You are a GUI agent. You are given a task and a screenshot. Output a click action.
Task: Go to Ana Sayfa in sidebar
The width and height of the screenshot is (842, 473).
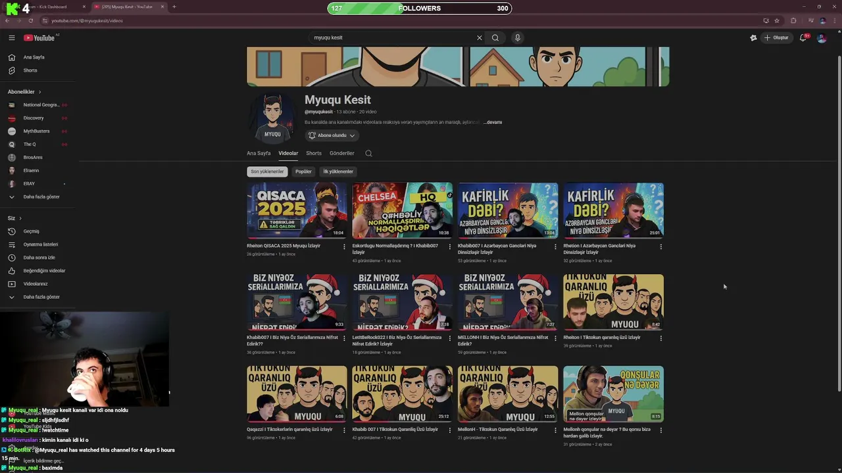click(x=34, y=57)
